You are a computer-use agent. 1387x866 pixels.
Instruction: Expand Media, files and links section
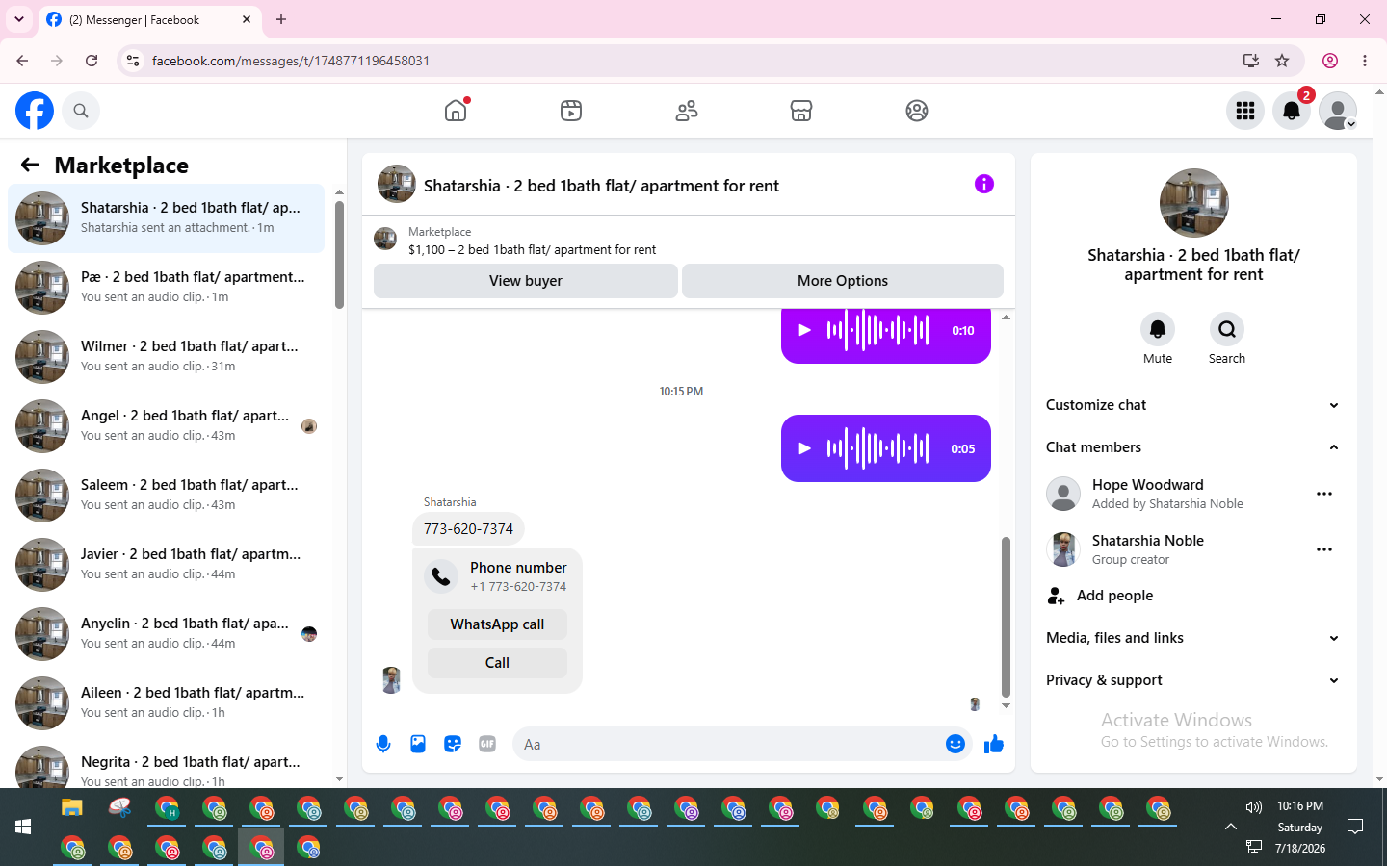click(1193, 638)
